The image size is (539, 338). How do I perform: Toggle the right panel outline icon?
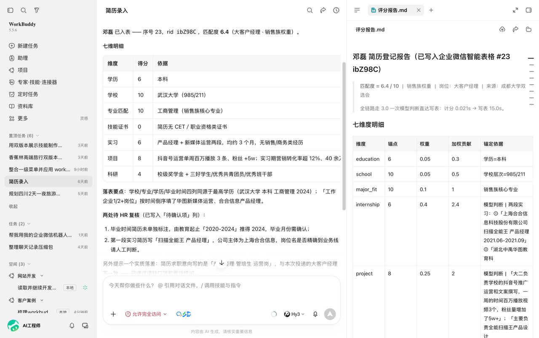357,10
